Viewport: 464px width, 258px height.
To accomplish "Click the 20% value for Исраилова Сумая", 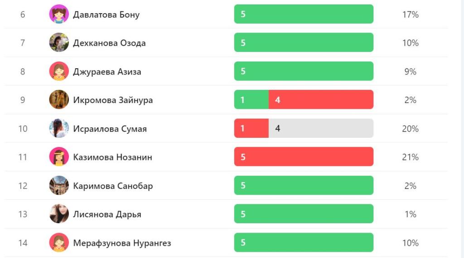I will (x=410, y=129).
